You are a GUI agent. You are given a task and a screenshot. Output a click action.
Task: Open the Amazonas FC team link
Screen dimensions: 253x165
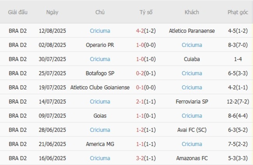(x=192, y=158)
